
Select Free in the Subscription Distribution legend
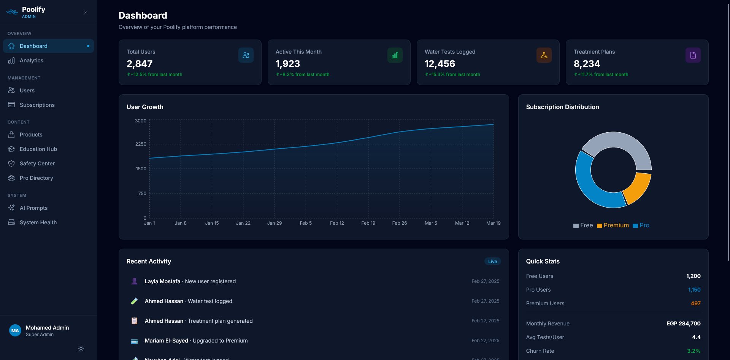[584, 225]
